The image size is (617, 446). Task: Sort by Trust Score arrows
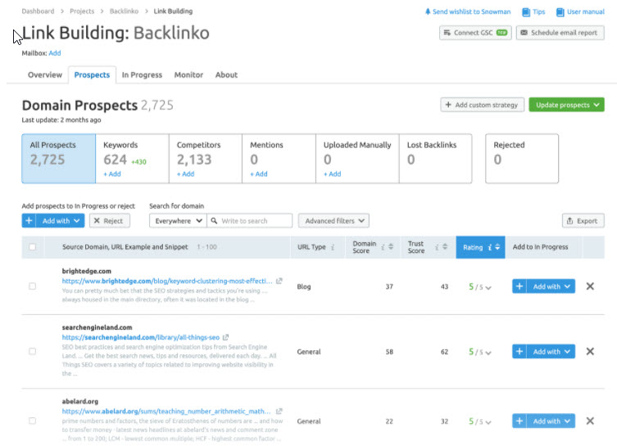point(445,247)
